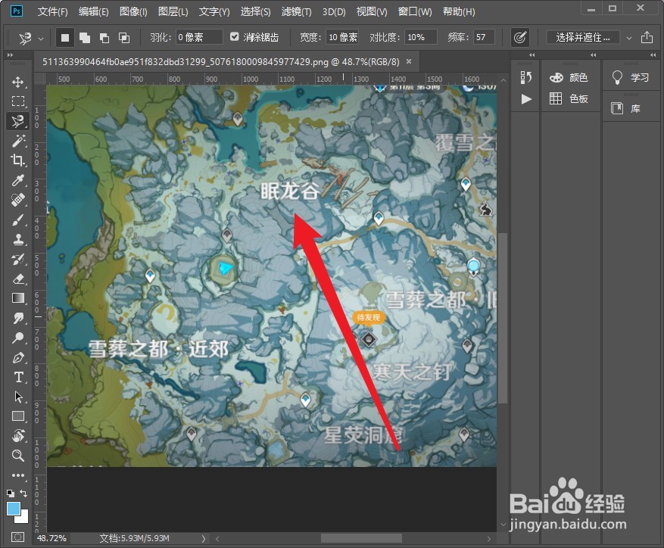Screen dimensions: 664x548
Task: Toggle the 消除锯齿 anti-alias checkbox
Action: 234,37
